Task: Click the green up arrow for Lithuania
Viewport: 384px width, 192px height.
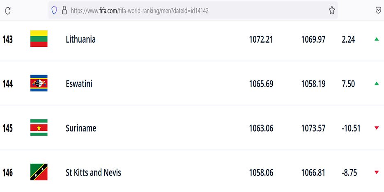Action: click(x=376, y=39)
